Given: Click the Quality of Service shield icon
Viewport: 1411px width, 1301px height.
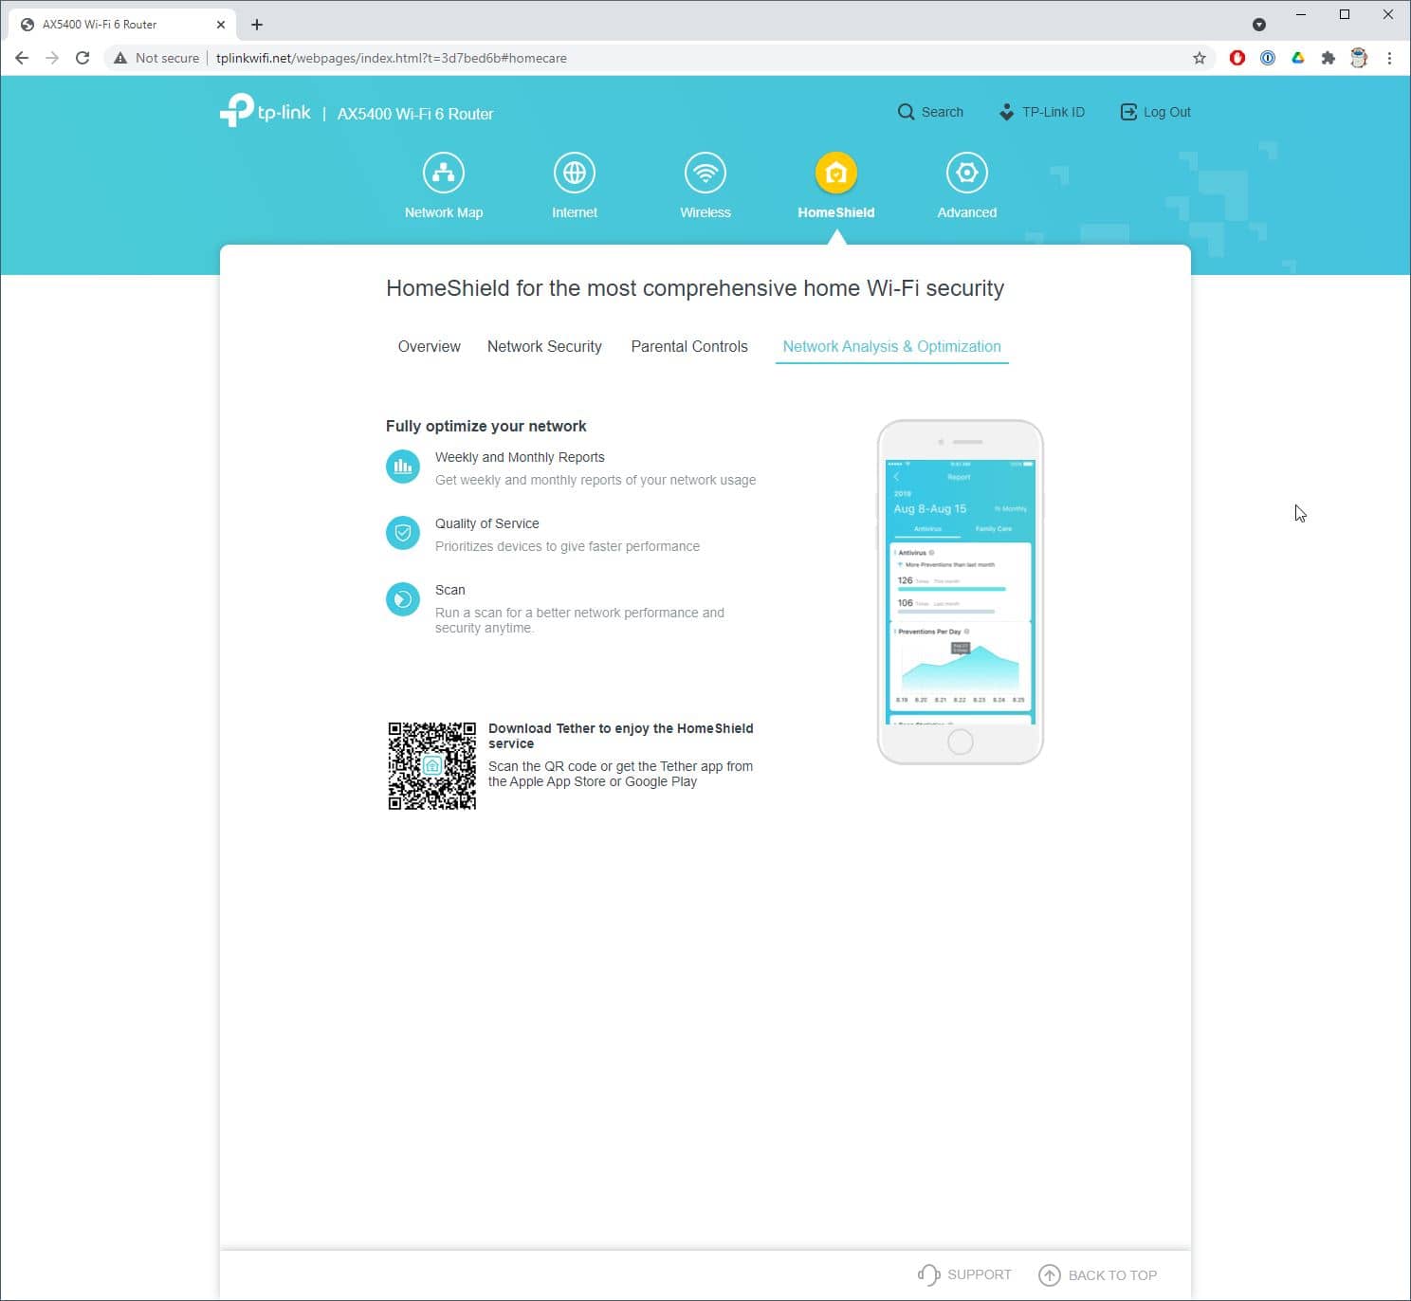Looking at the screenshot, I should (403, 533).
